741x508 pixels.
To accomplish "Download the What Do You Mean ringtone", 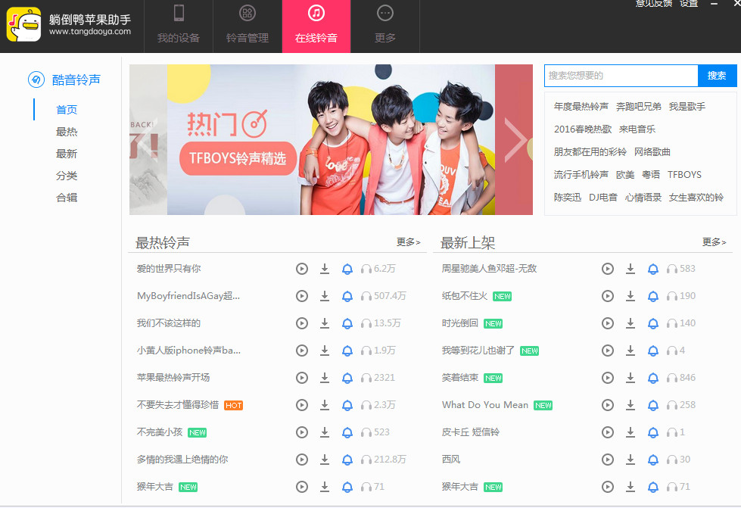I will tap(630, 405).
